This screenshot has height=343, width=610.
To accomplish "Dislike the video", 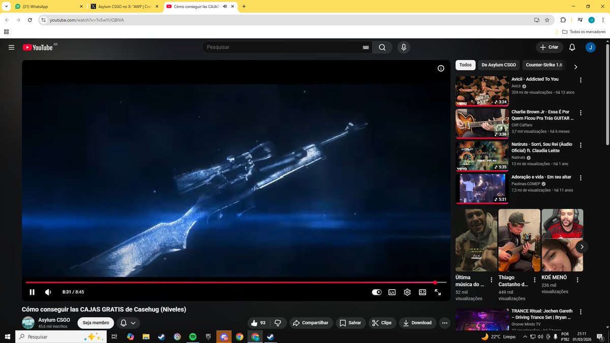I will [x=278, y=323].
